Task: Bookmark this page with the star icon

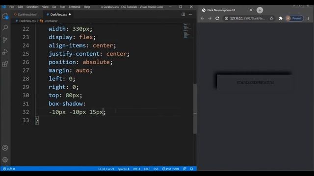Action: pos(271,19)
